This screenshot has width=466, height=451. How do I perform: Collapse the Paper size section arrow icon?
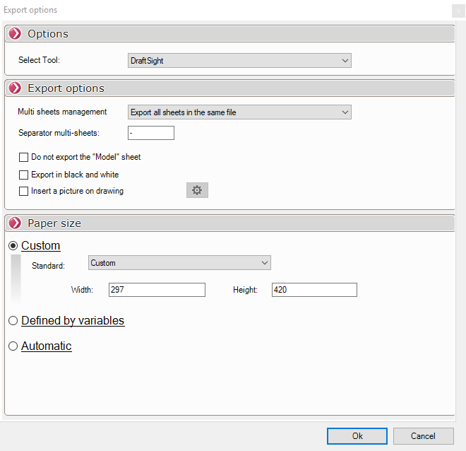point(15,223)
